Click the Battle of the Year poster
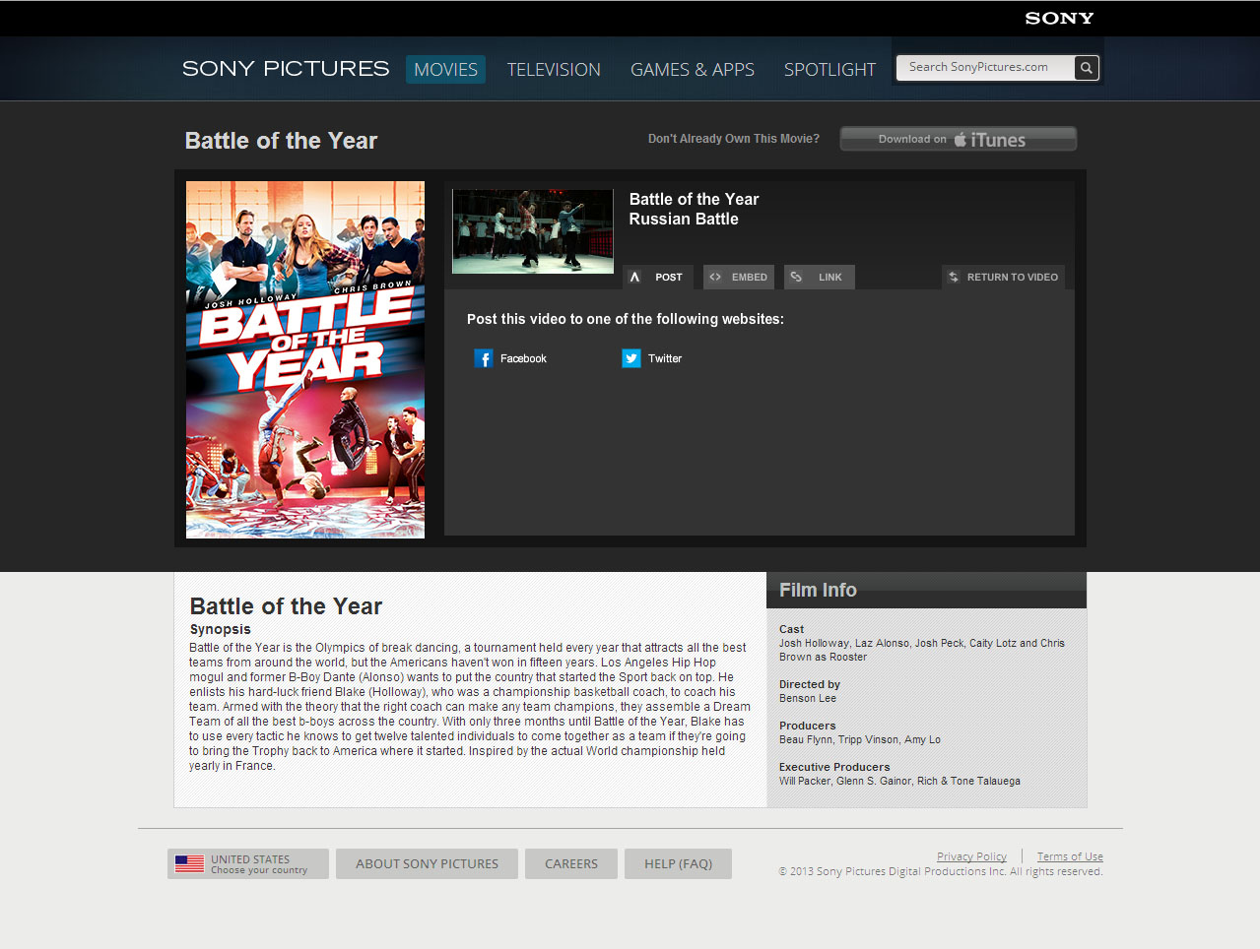Viewport: 1260px width, 949px height. pyautogui.click(x=305, y=359)
